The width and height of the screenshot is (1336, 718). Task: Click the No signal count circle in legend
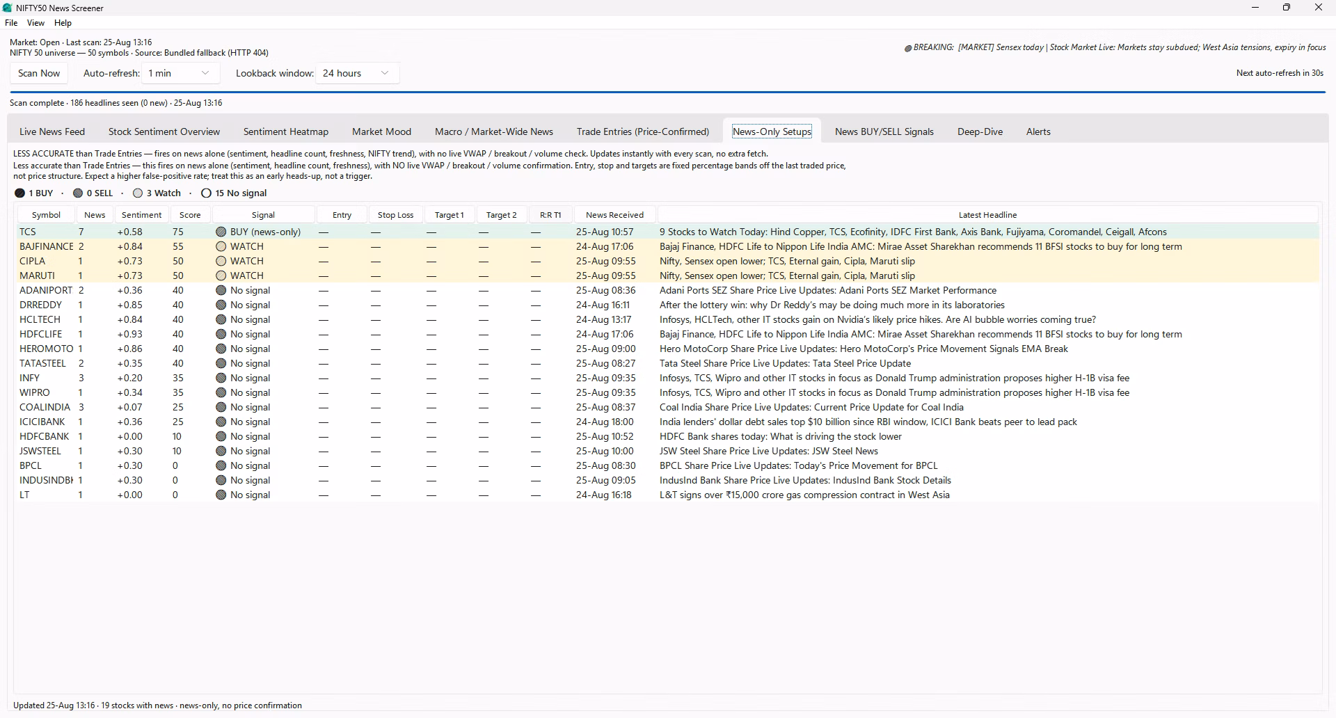pos(206,193)
